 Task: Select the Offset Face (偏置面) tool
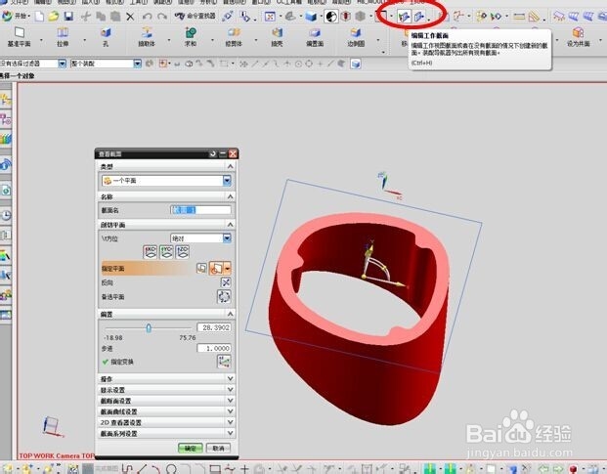315,37
